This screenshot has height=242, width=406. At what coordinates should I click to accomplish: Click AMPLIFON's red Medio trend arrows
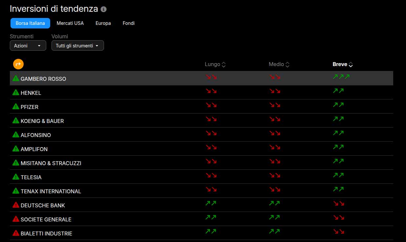pos(275,147)
